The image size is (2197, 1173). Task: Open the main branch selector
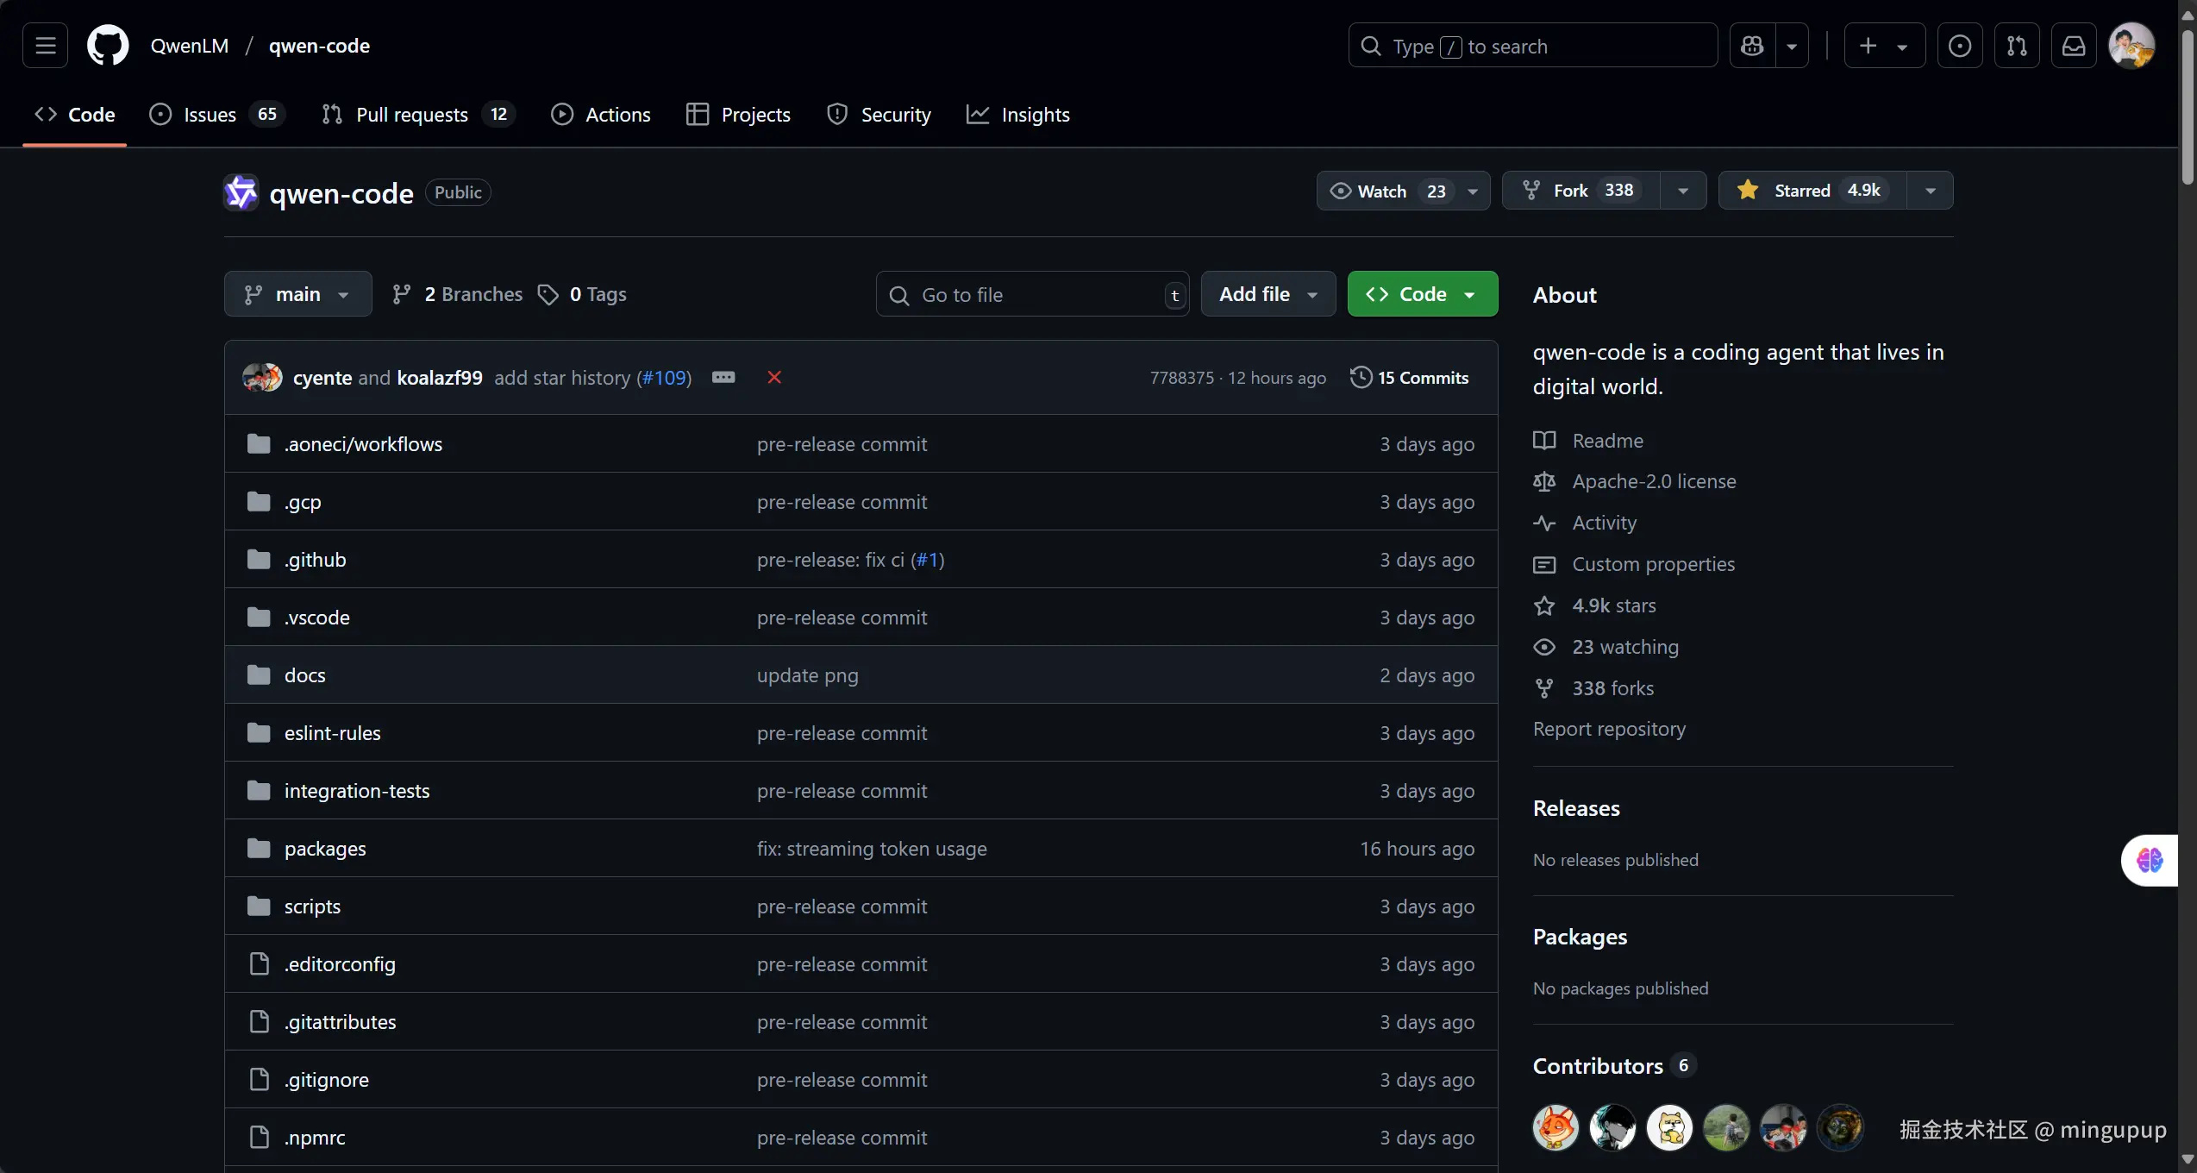click(x=297, y=294)
